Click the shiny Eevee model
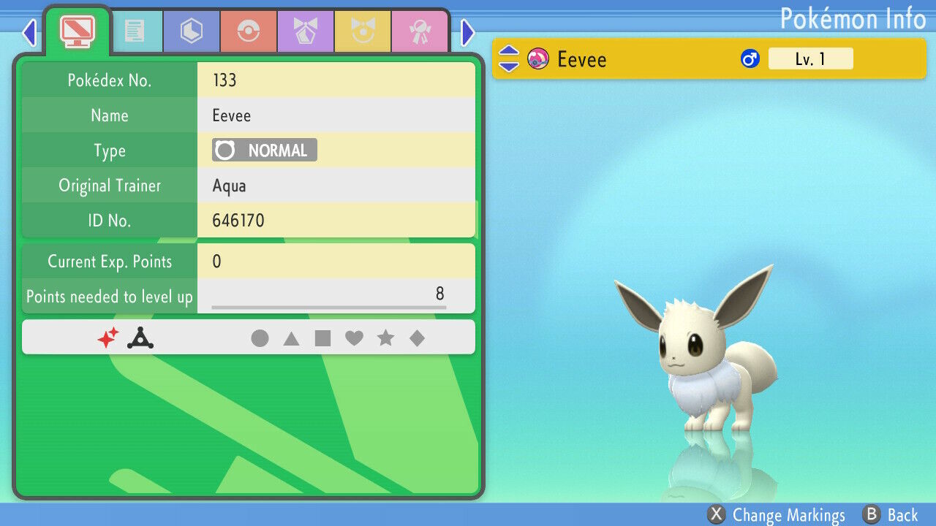 tap(695, 349)
